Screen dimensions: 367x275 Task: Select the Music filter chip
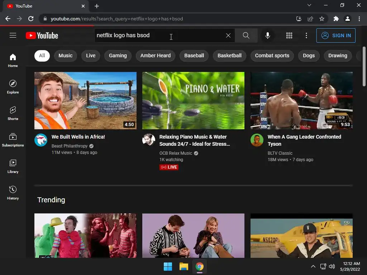[66, 56]
